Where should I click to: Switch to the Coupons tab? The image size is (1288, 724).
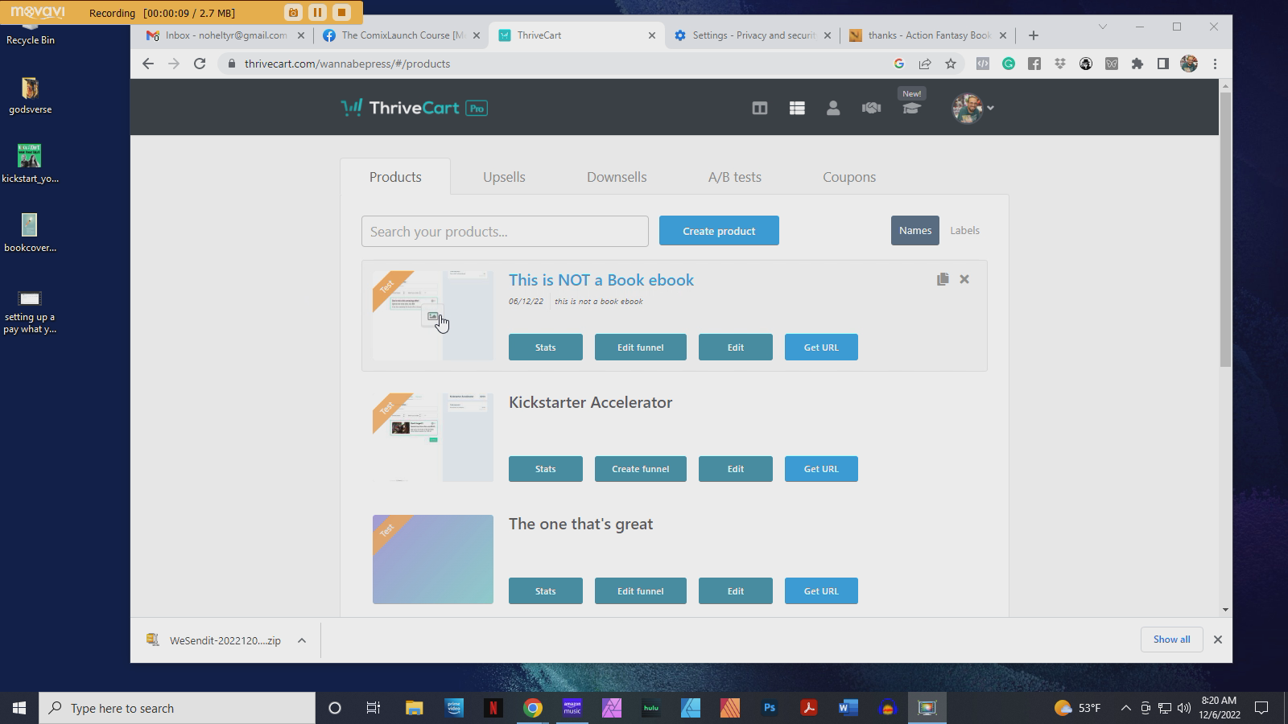848,177
